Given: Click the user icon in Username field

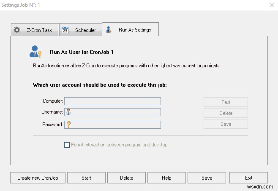Looking at the screenshot, I should coord(68,112).
